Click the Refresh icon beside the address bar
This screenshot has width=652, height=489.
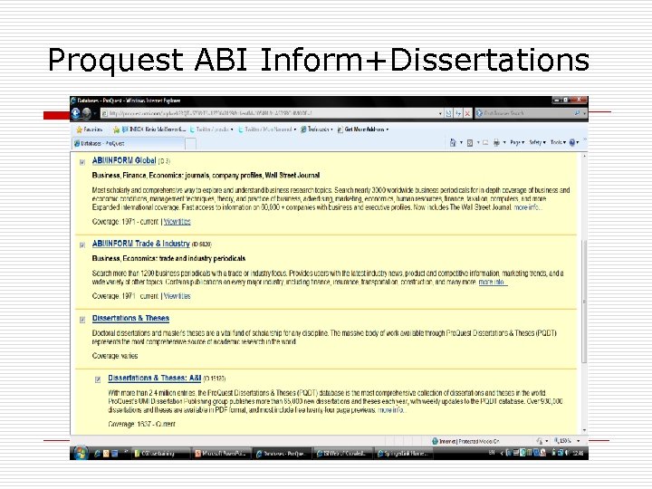pyautogui.click(x=458, y=113)
